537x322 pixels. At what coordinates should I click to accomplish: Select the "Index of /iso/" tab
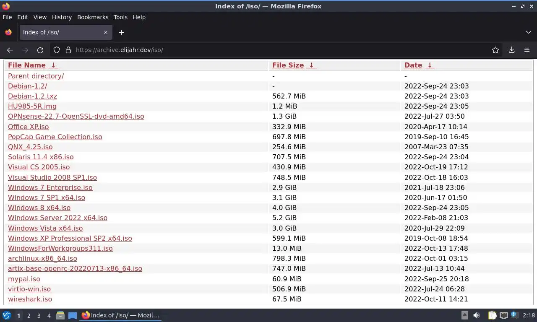pos(66,32)
